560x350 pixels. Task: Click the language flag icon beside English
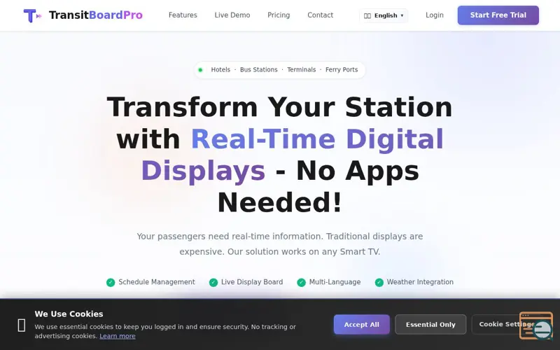coord(367,15)
